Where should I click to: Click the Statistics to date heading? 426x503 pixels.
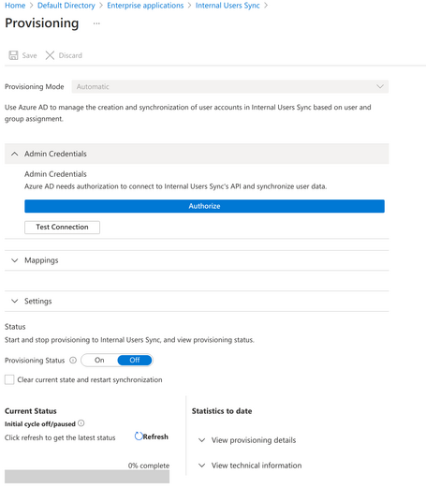(x=222, y=411)
